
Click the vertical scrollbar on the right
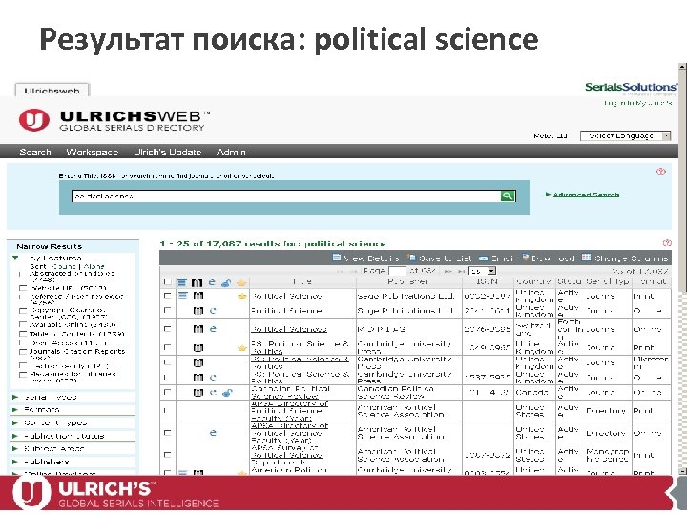click(682, 269)
